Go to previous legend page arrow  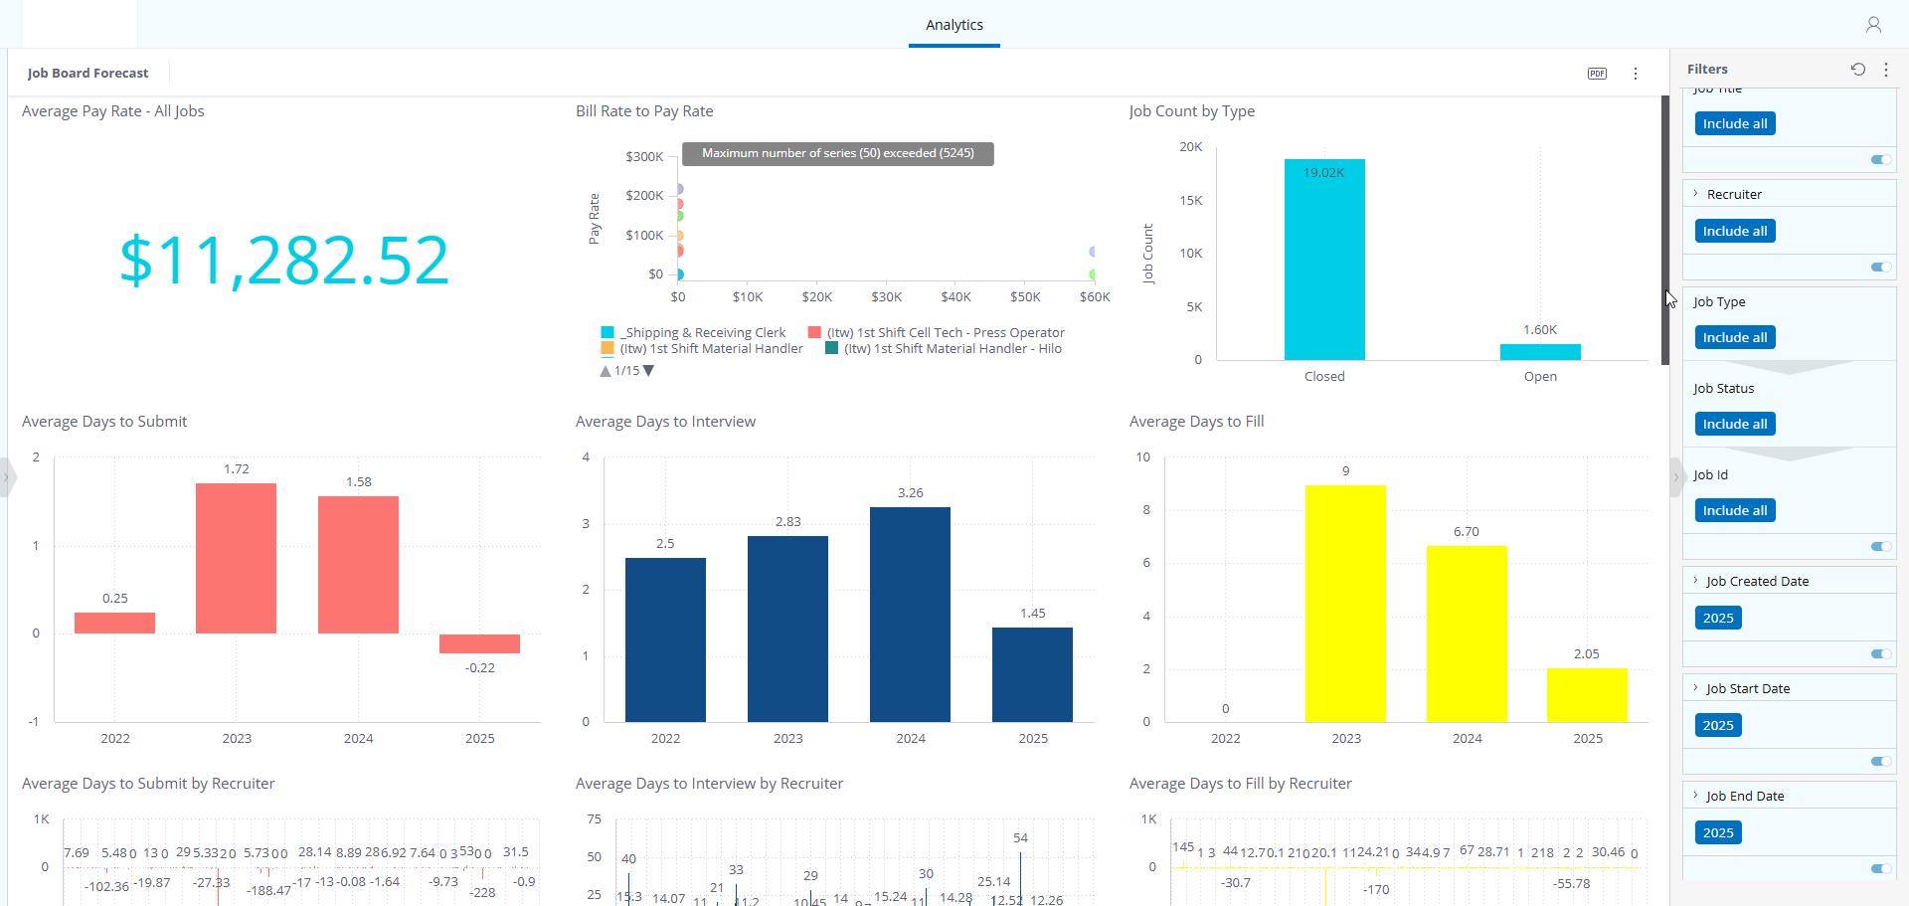606,371
